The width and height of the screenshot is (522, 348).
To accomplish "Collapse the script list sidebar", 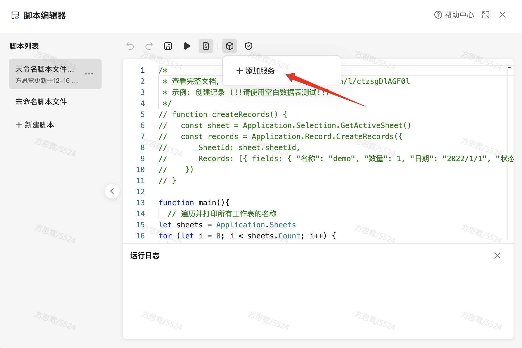I will (112, 191).
